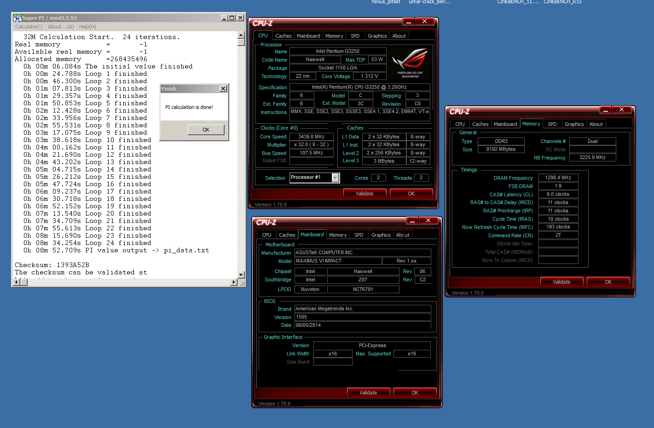
Task: Click the Command Rate value 2T
Action: [558, 235]
